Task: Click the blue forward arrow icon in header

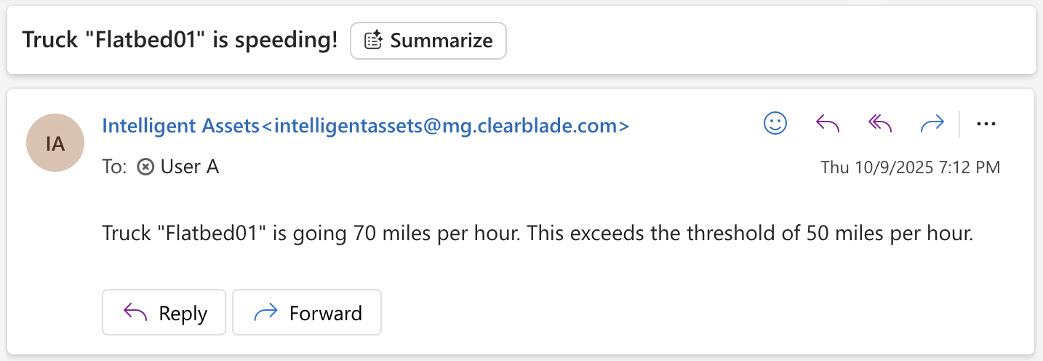Action: tap(932, 124)
